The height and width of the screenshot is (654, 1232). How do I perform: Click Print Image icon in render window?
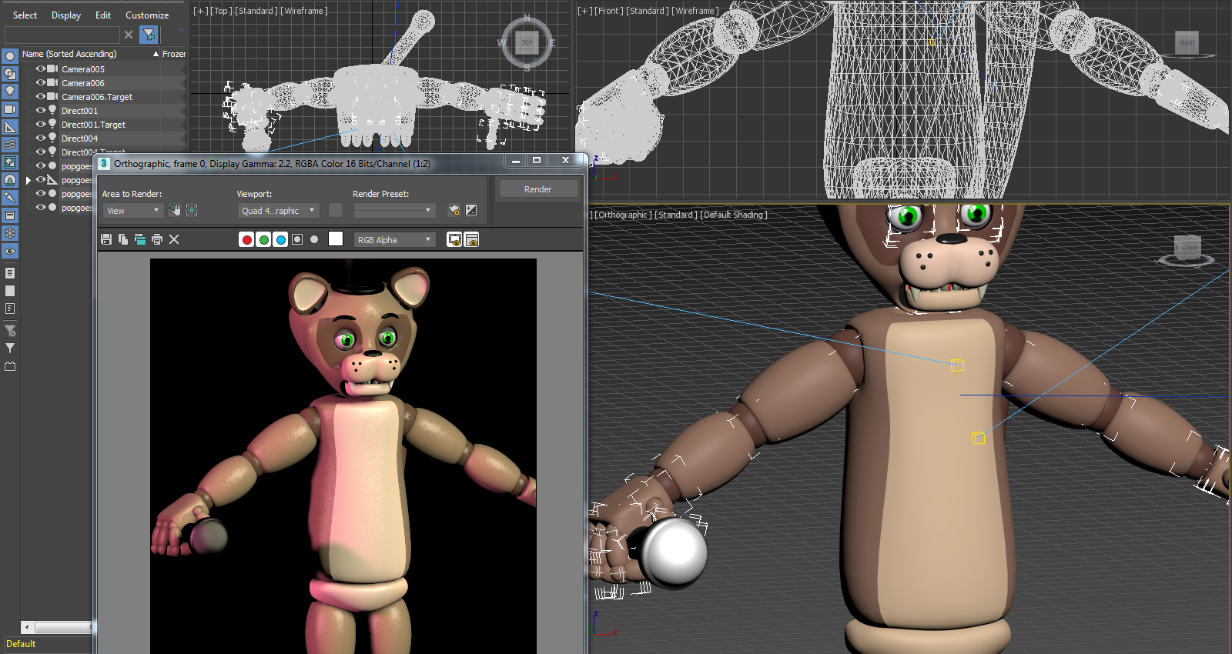(x=157, y=239)
